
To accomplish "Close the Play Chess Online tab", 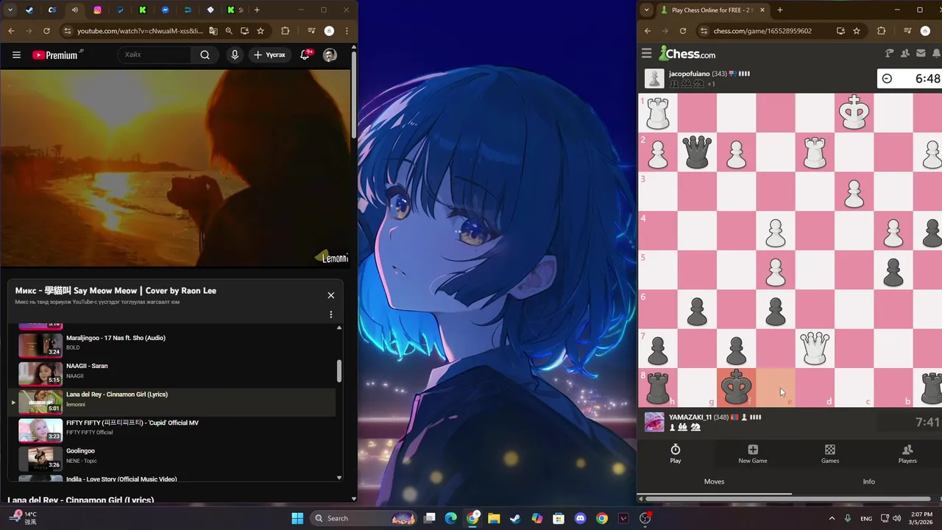I will [762, 10].
